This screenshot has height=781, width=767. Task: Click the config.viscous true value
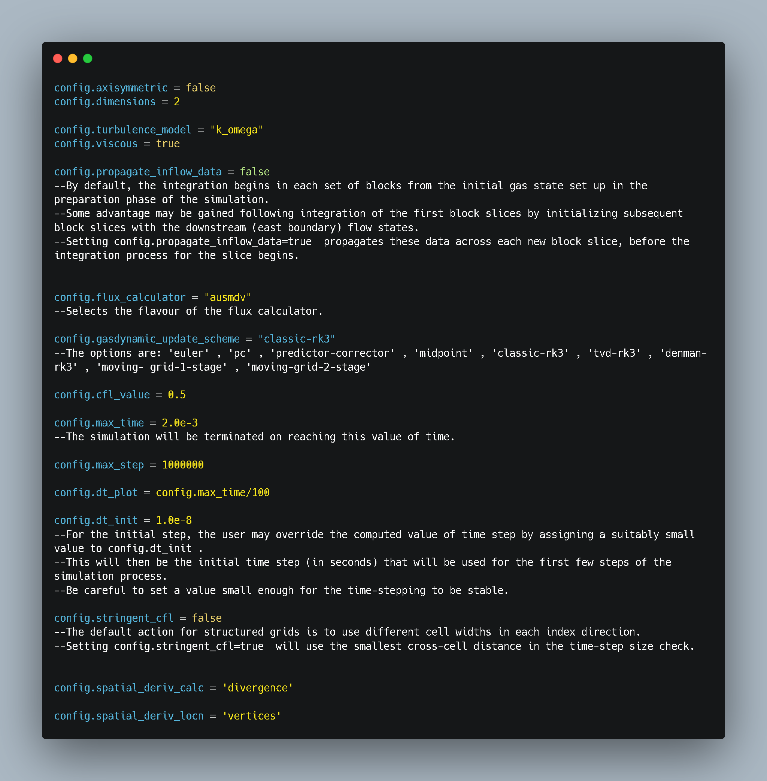168,144
